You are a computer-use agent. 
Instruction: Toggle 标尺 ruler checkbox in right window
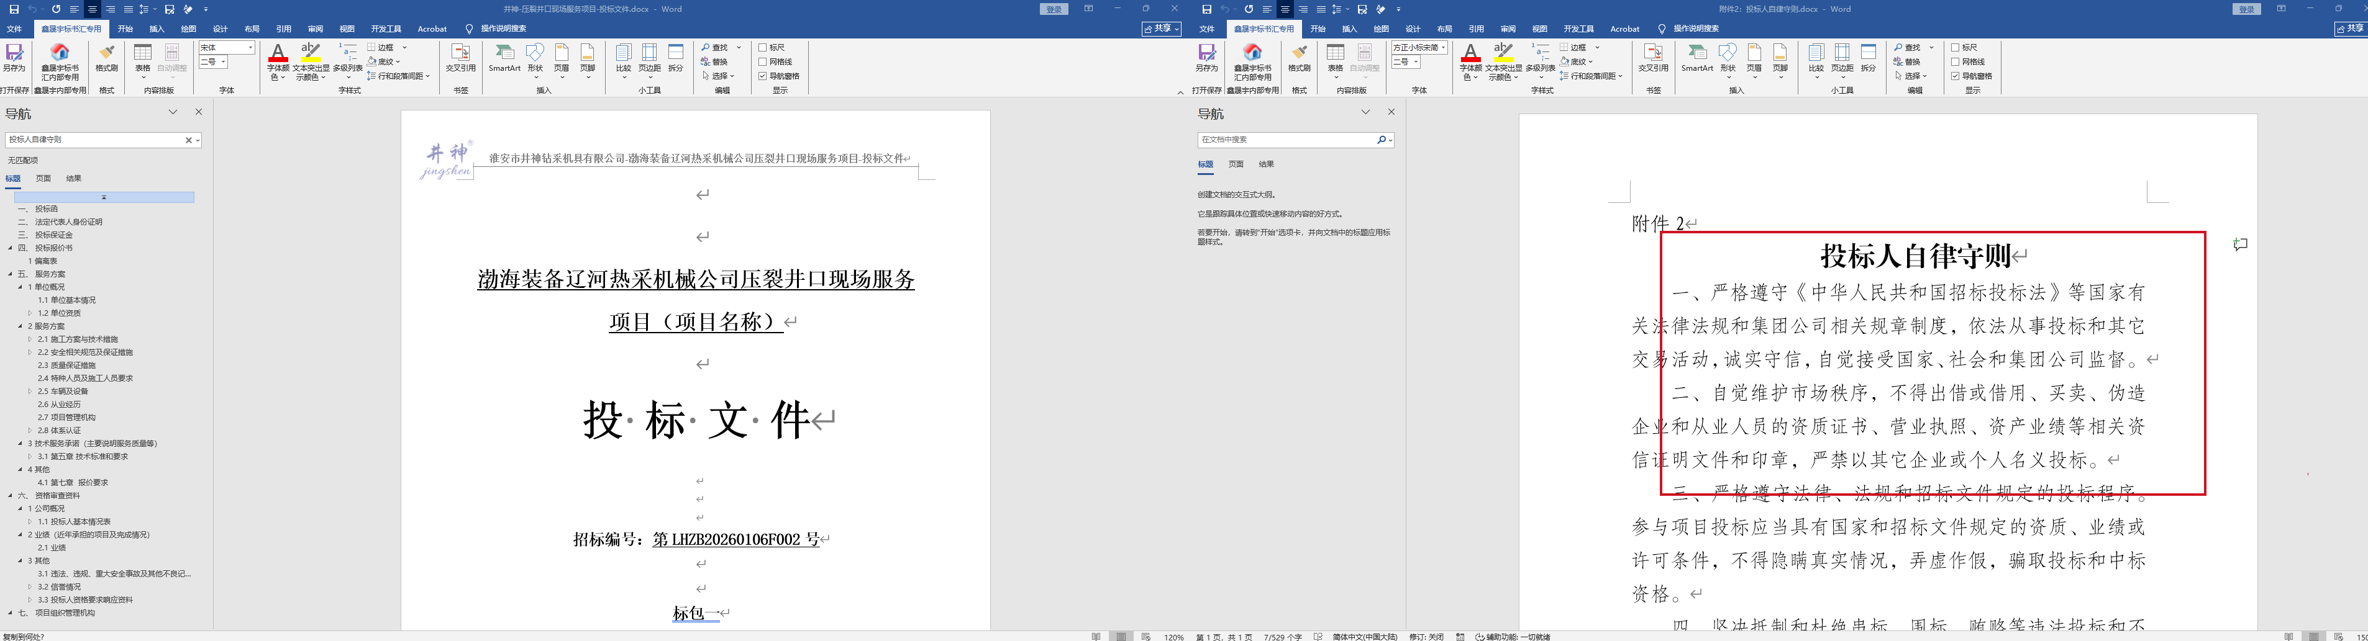coord(1956,48)
